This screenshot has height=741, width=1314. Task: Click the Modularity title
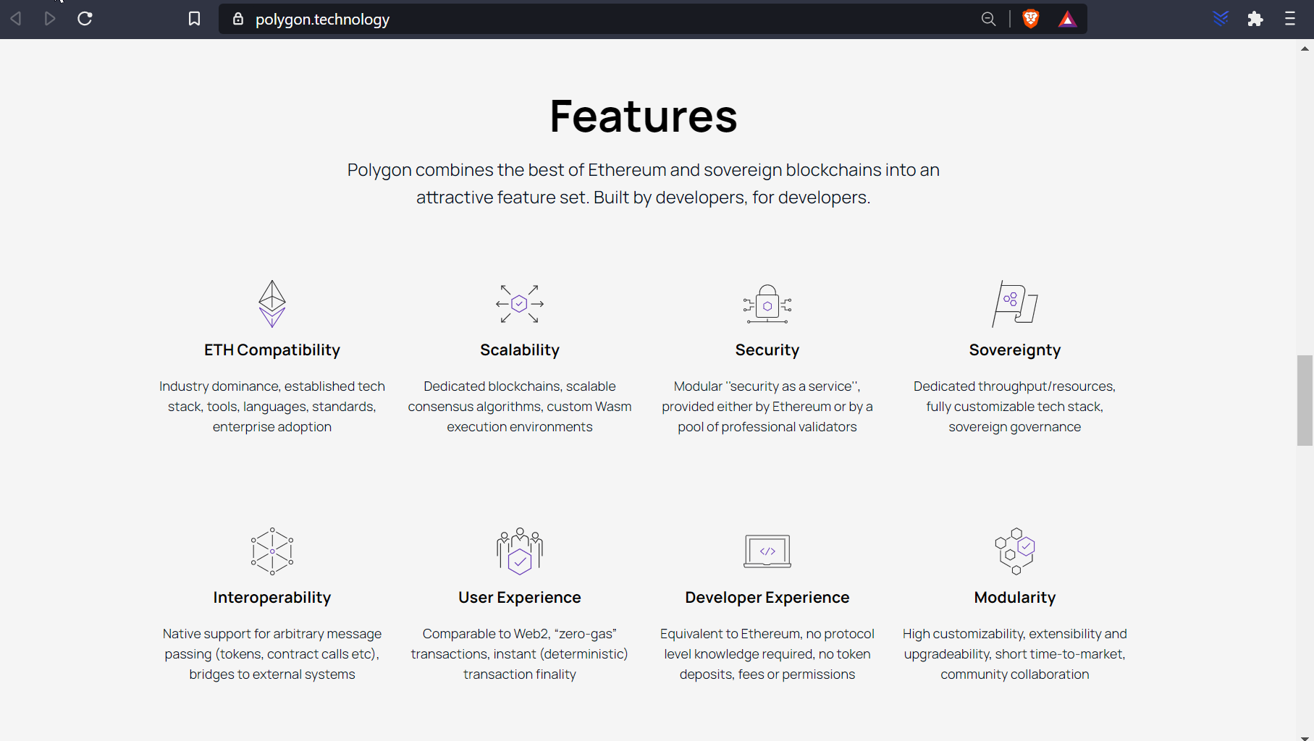[x=1015, y=598]
